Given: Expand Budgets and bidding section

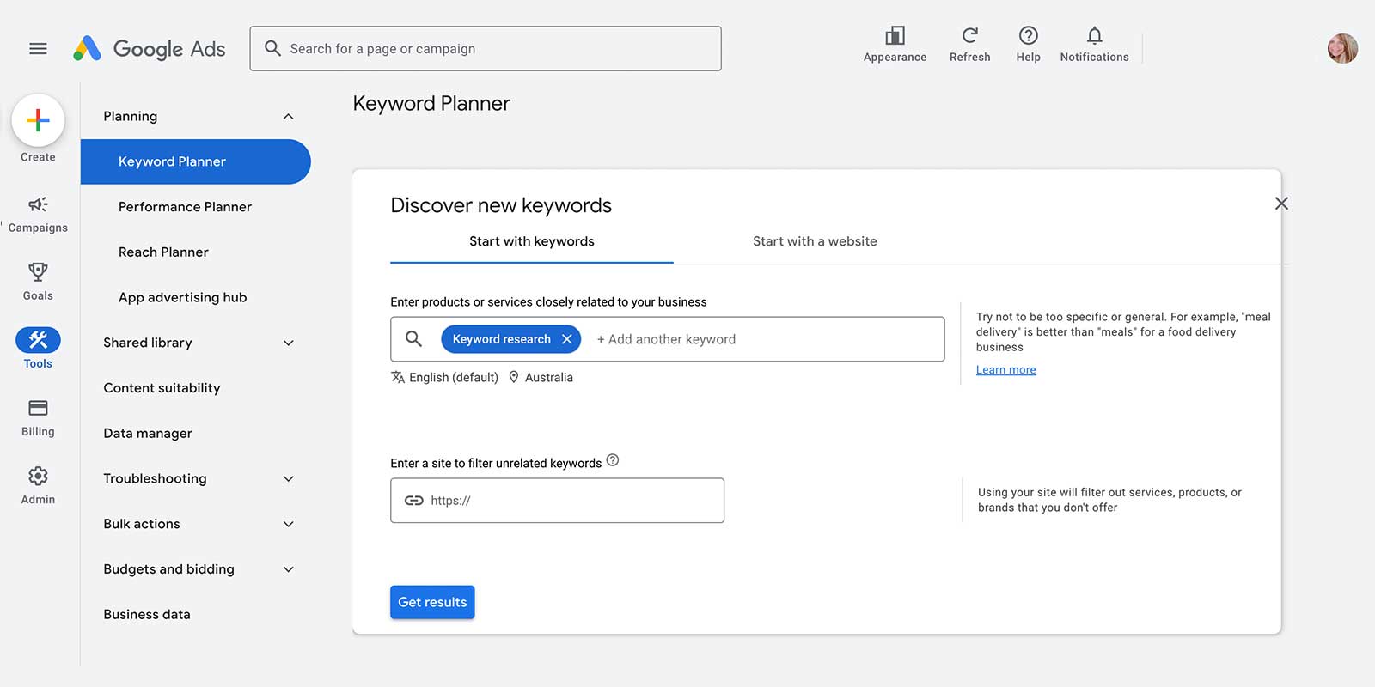Looking at the screenshot, I should pyautogui.click(x=289, y=569).
